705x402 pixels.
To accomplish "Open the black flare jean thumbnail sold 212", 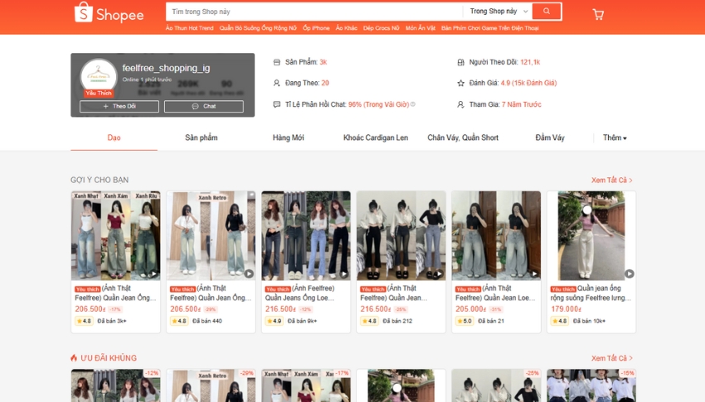I will [401, 235].
